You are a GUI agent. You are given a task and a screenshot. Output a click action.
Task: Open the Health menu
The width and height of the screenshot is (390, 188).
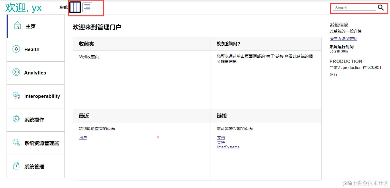[36, 50]
